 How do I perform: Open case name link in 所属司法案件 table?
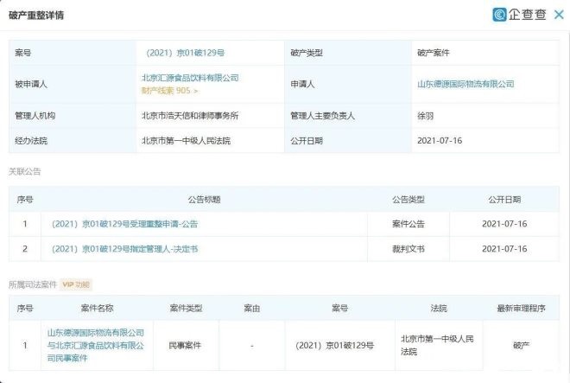pos(96,344)
